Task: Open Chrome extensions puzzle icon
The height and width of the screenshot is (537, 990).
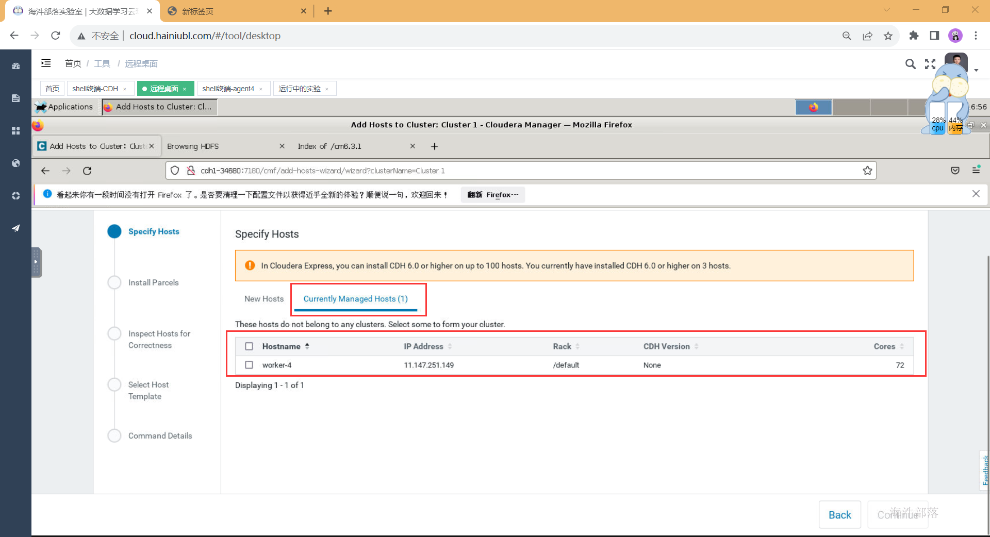Action: pos(914,36)
